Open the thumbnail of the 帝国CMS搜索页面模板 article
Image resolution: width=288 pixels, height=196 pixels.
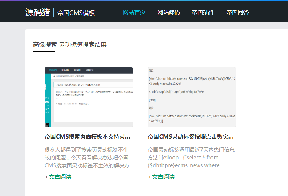[x=88, y=97]
